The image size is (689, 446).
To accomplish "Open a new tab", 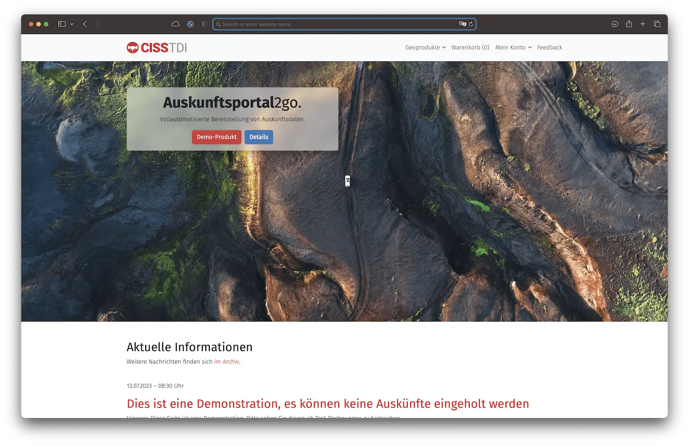I will 643,24.
